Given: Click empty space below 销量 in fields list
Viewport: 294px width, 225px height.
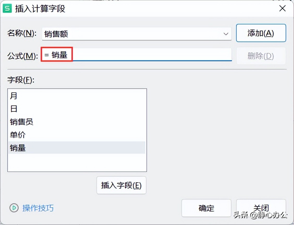Looking at the screenshot, I should click(x=77, y=162).
